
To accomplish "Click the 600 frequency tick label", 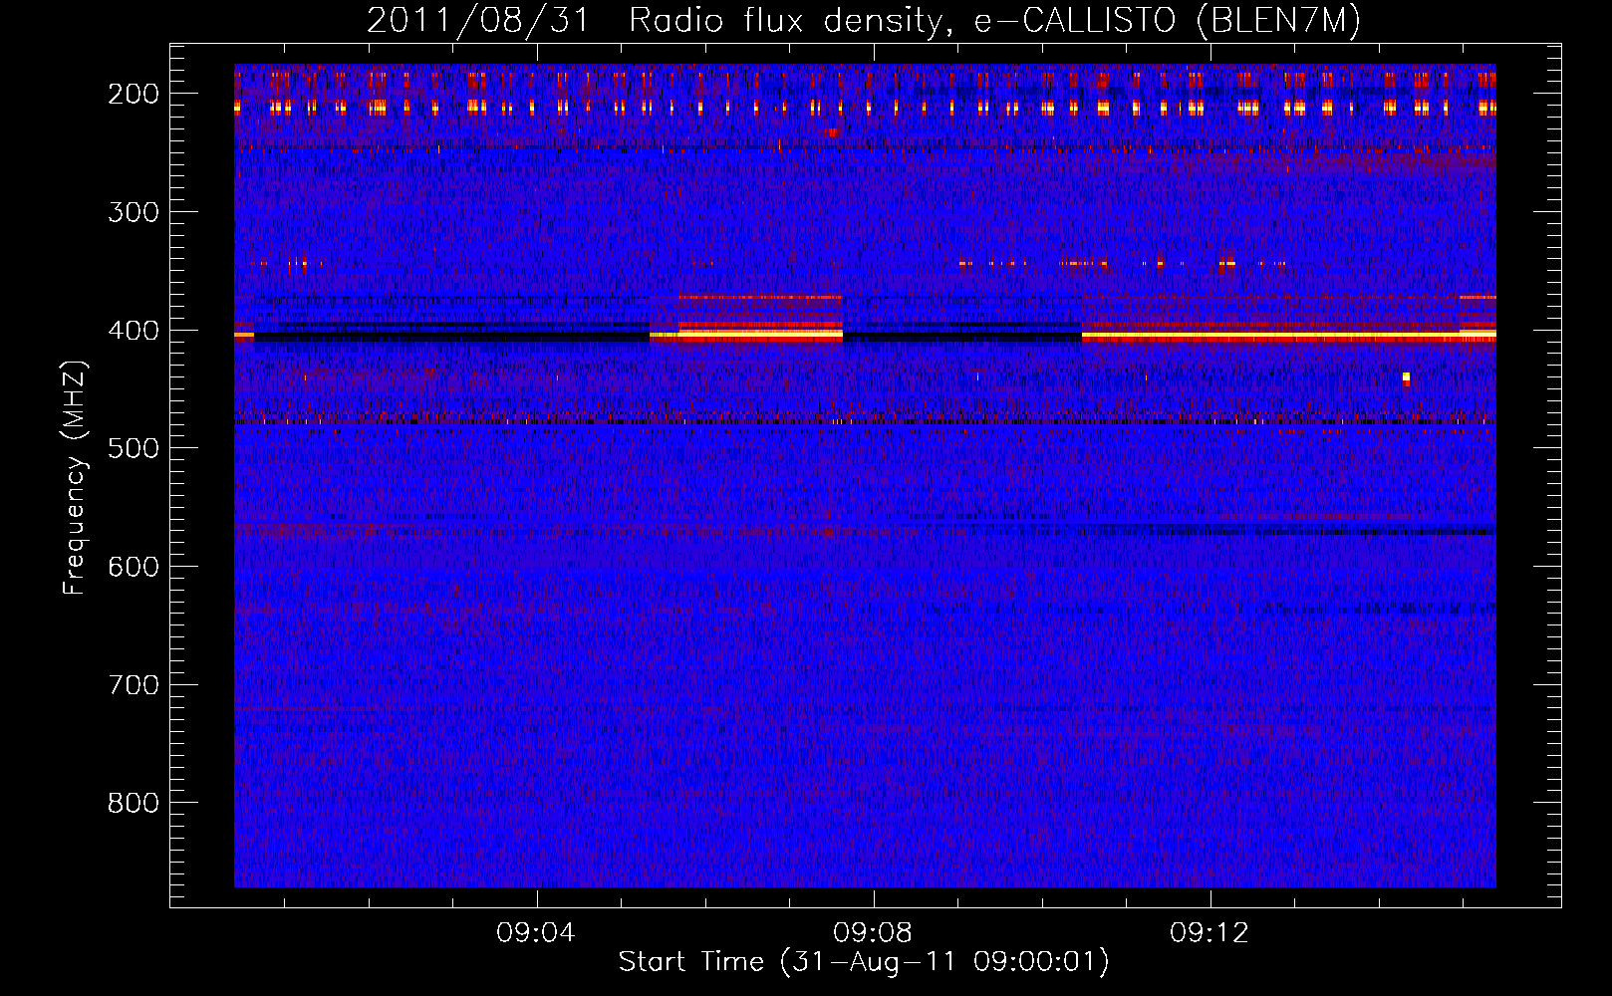I will click(x=133, y=567).
